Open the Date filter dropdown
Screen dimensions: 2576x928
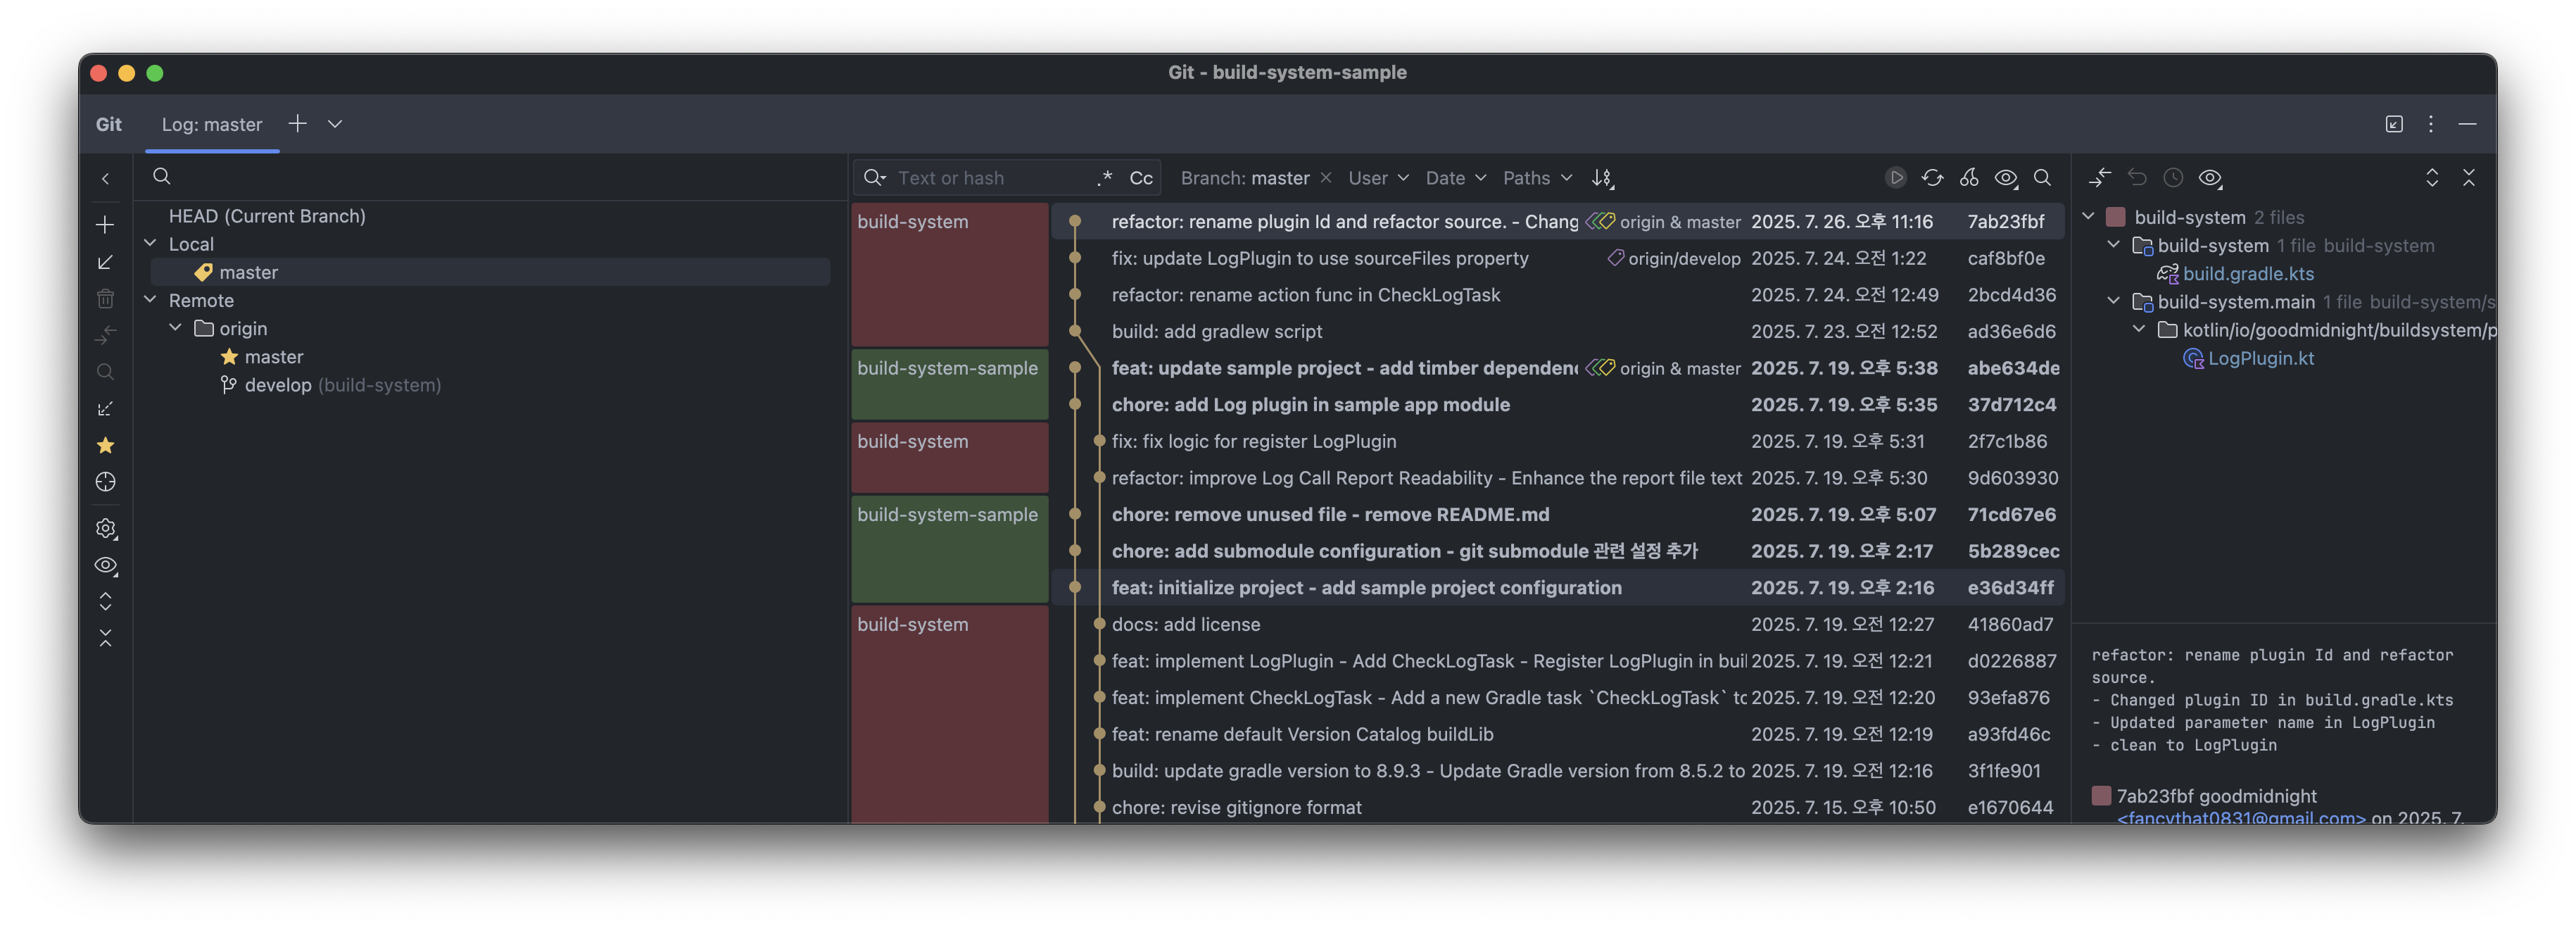pos(1455,178)
